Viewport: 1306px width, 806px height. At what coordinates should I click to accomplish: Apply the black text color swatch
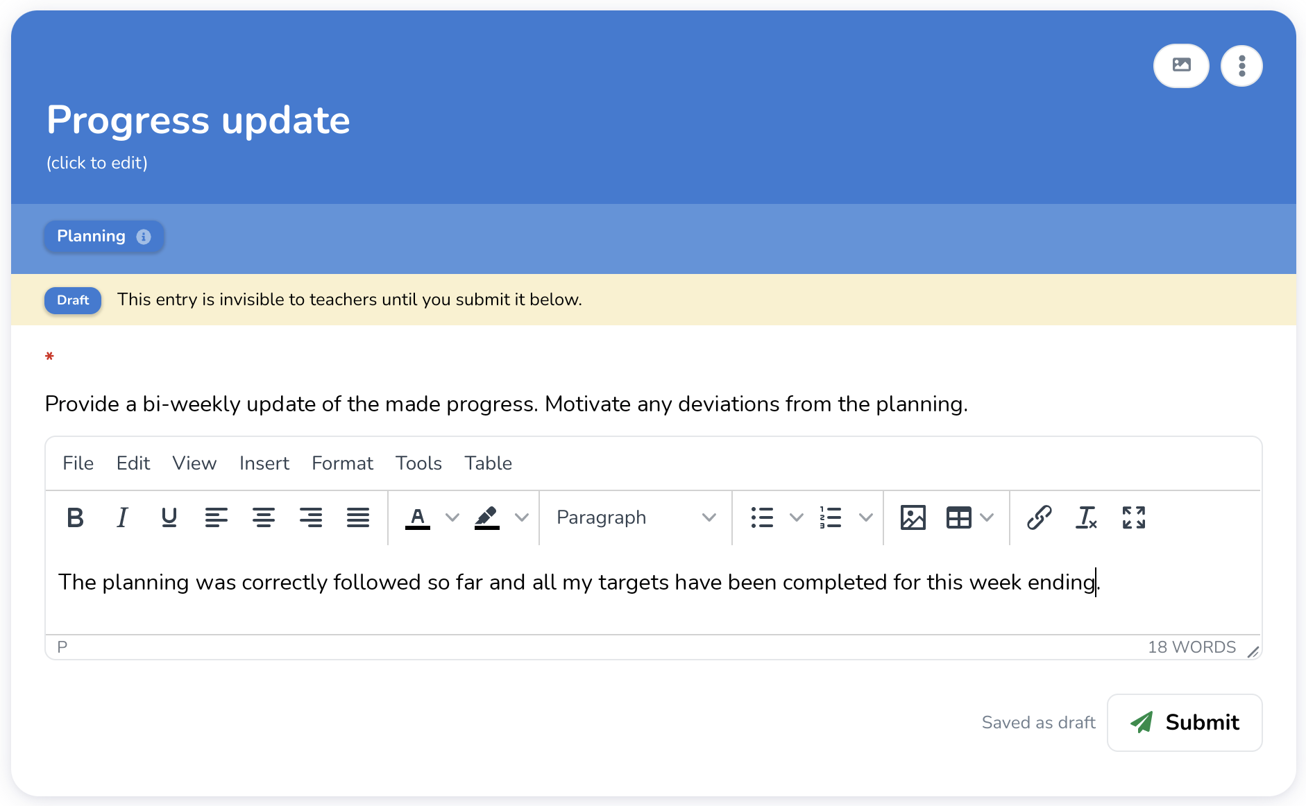tap(417, 517)
